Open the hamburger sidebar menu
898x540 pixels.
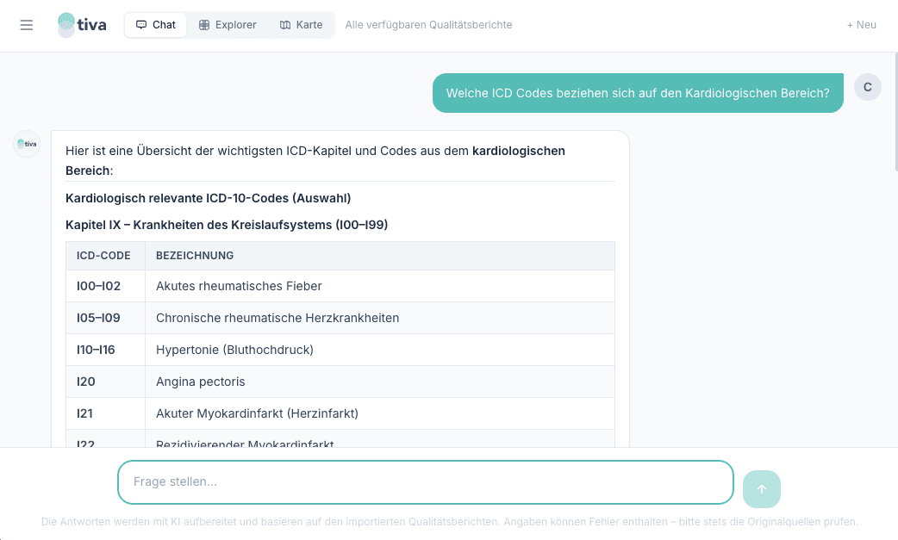point(27,25)
